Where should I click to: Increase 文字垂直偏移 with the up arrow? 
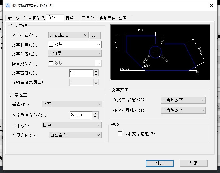tap(96, 113)
